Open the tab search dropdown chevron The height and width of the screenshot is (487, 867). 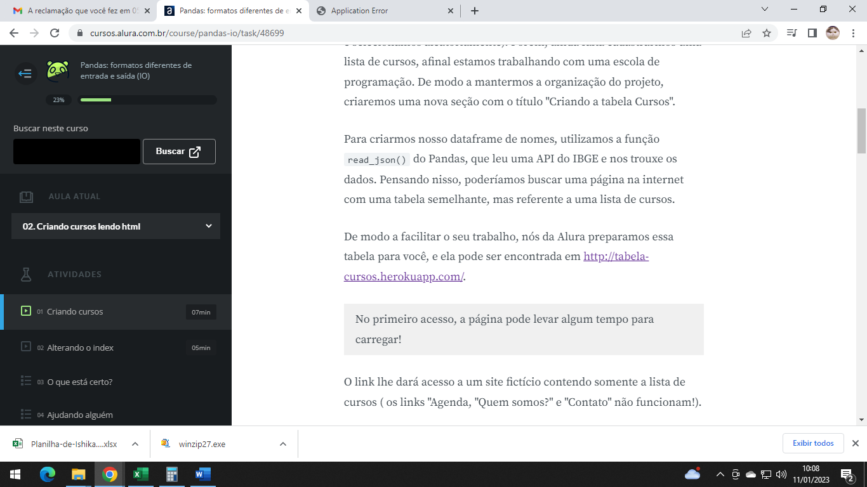point(765,10)
